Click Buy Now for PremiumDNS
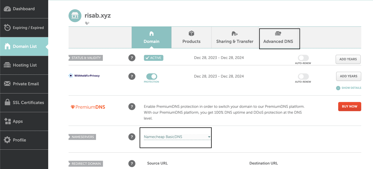Screen dimensions: 373x169 [350, 106]
